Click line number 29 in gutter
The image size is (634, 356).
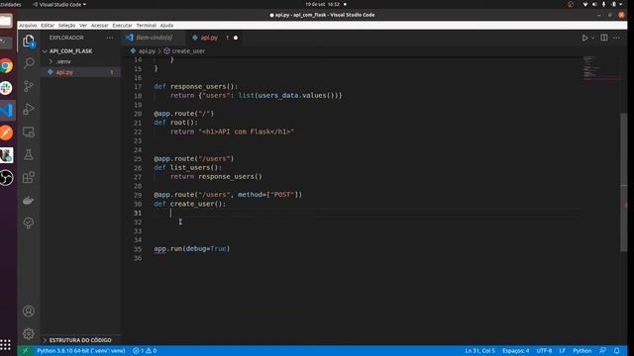pyautogui.click(x=138, y=195)
